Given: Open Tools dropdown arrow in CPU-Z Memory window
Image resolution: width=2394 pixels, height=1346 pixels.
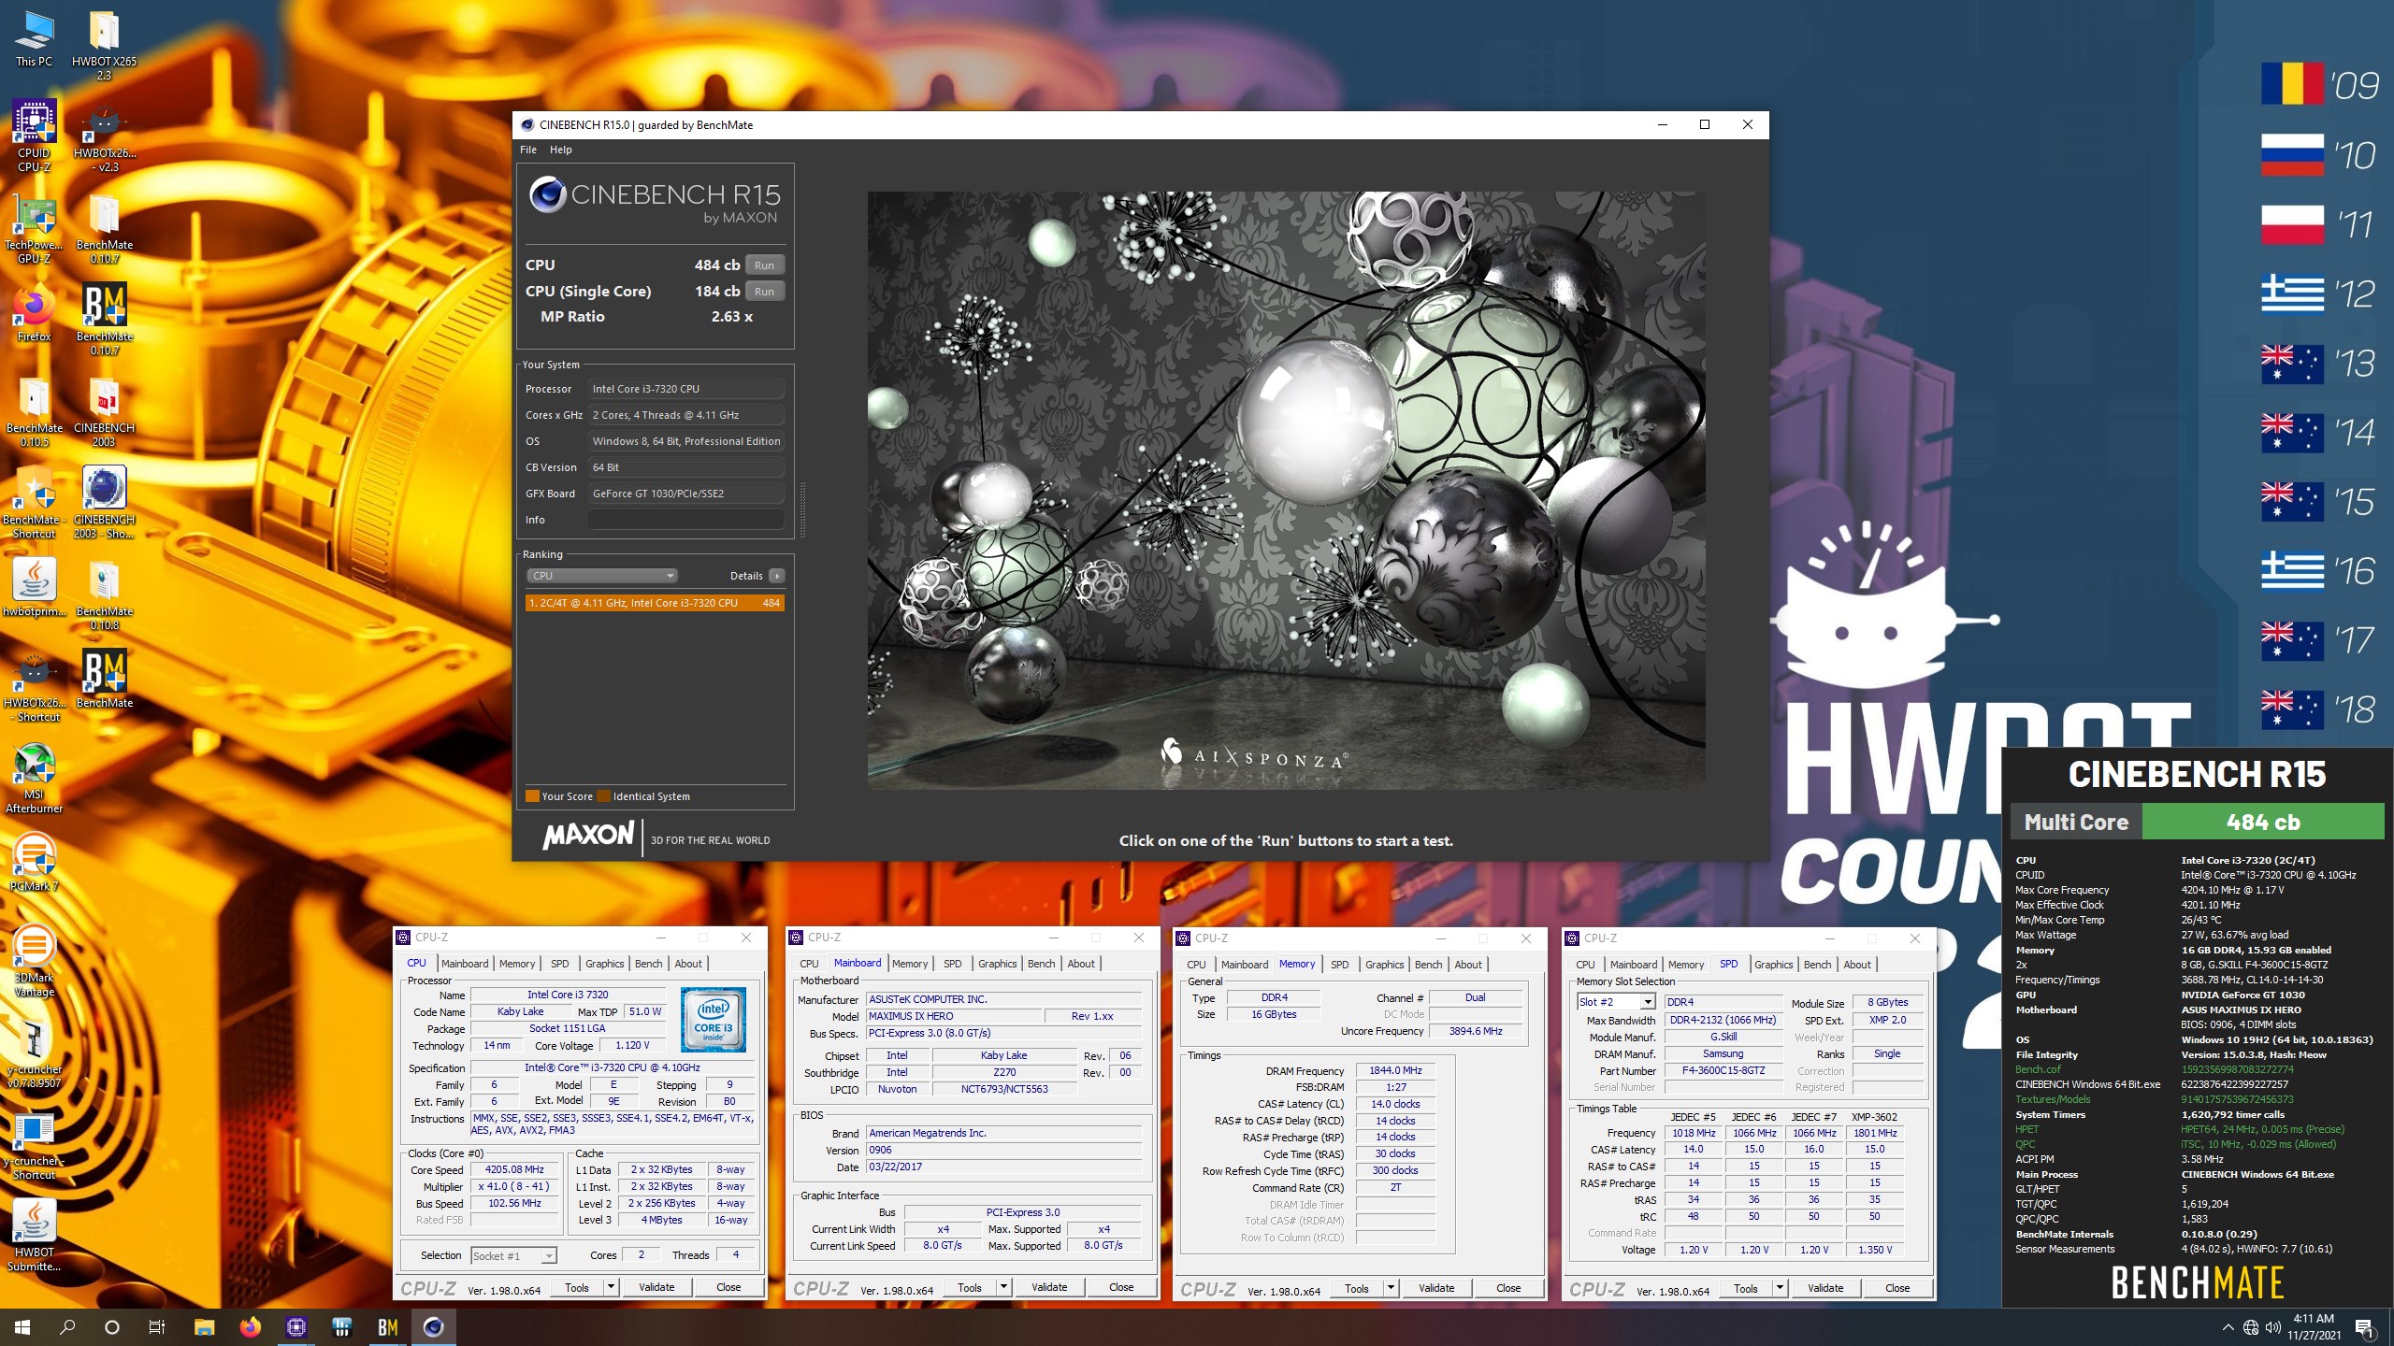Looking at the screenshot, I should (1391, 1288).
